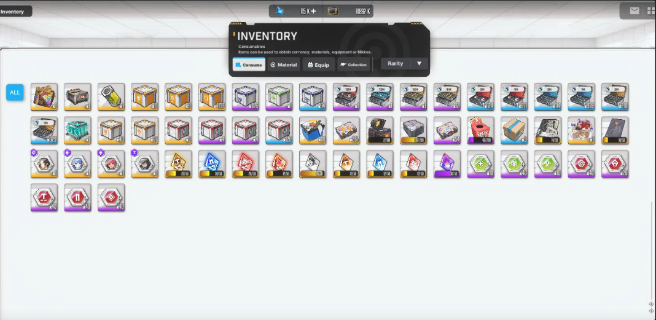This screenshot has height=320, width=656.
Task: Select the yellow battery canister item
Action: pyautogui.click(x=111, y=96)
